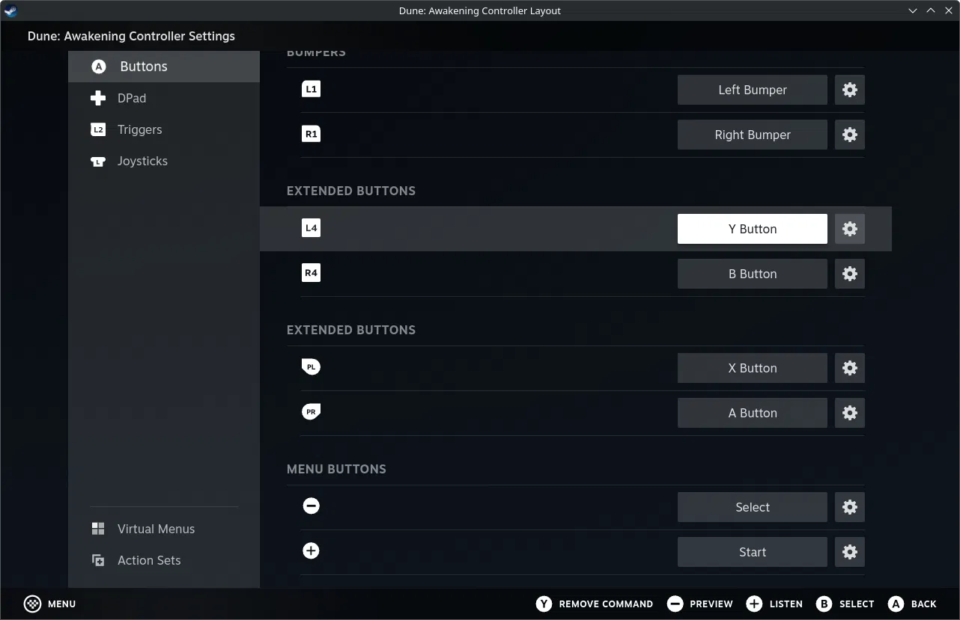Edit the PL paddle X Button binding
The width and height of the screenshot is (960, 620).
(x=752, y=368)
